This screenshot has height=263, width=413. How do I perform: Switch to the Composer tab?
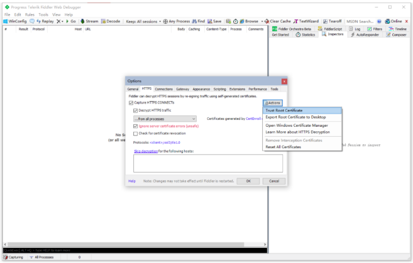click(x=397, y=35)
